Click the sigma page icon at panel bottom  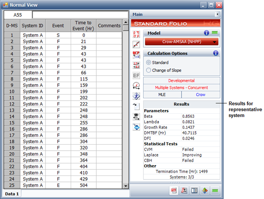click(184, 190)
